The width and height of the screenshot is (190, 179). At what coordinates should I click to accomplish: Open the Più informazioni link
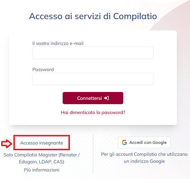(x=42, y=170)
